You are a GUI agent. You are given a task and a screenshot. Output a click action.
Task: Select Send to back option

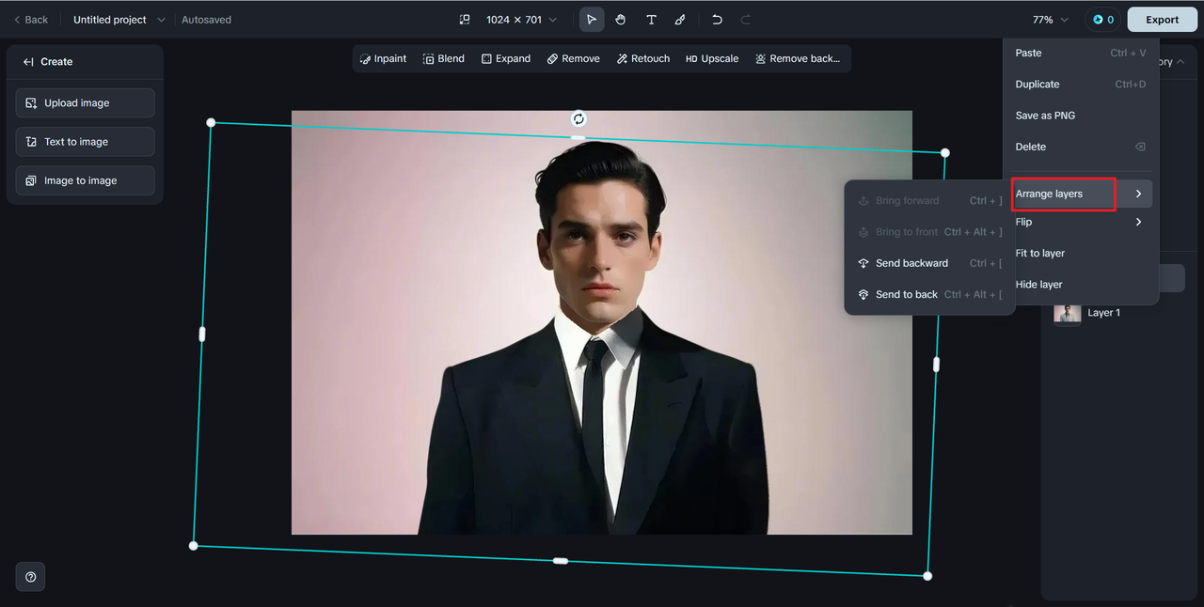[929, 294]
